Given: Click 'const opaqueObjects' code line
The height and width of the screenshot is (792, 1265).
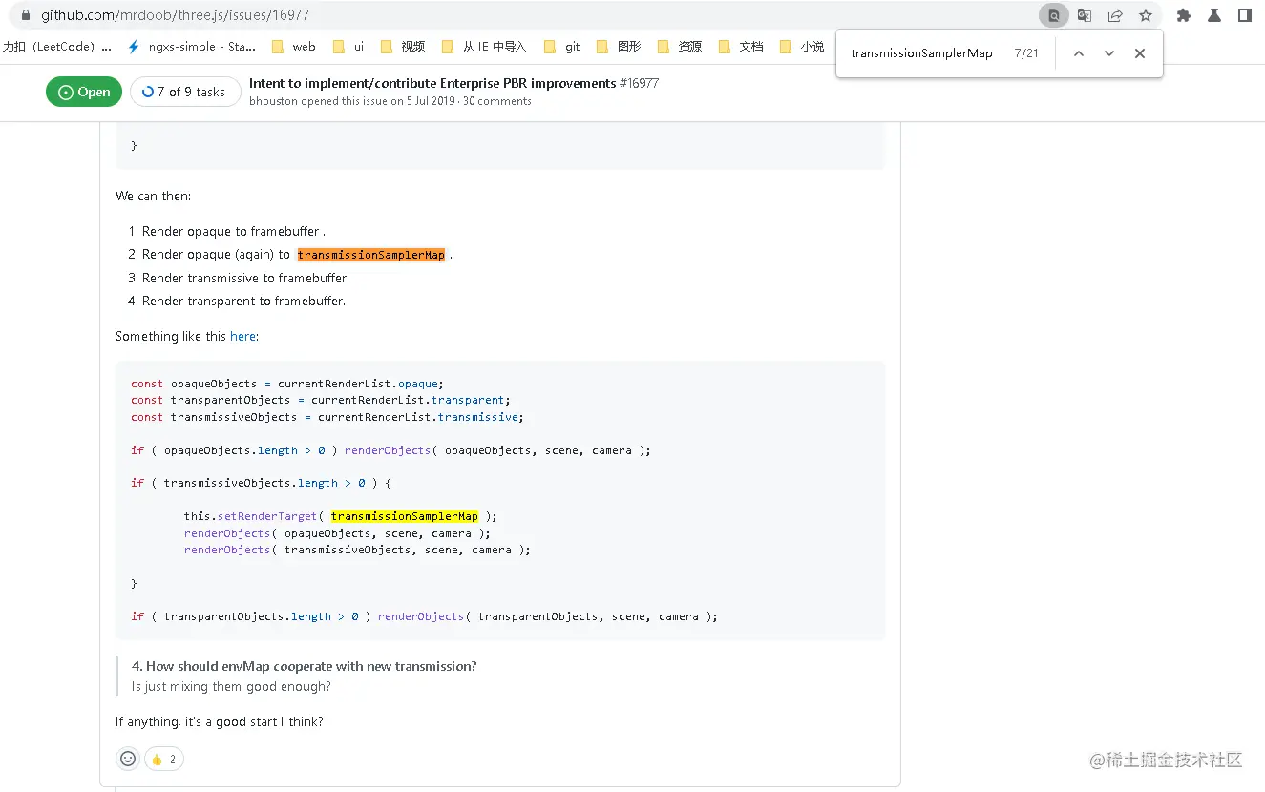Looking at the screenshot, I should pyautogui.click(x=287, y=384).
